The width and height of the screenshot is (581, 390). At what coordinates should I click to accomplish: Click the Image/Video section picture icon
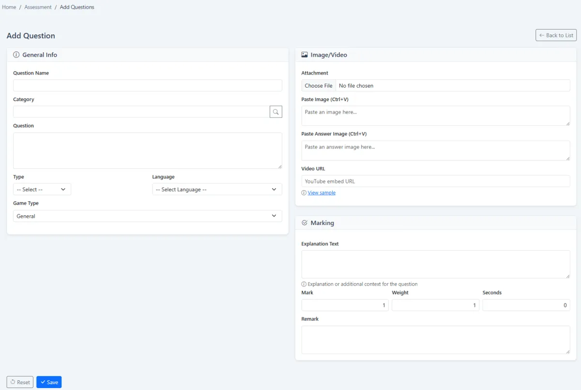(305, 55)
